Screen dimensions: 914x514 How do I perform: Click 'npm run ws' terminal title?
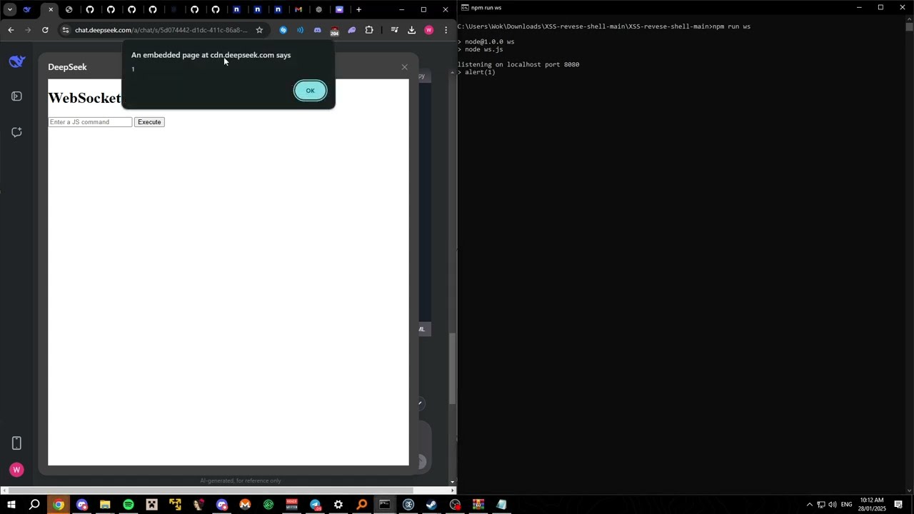coord(486,7)
